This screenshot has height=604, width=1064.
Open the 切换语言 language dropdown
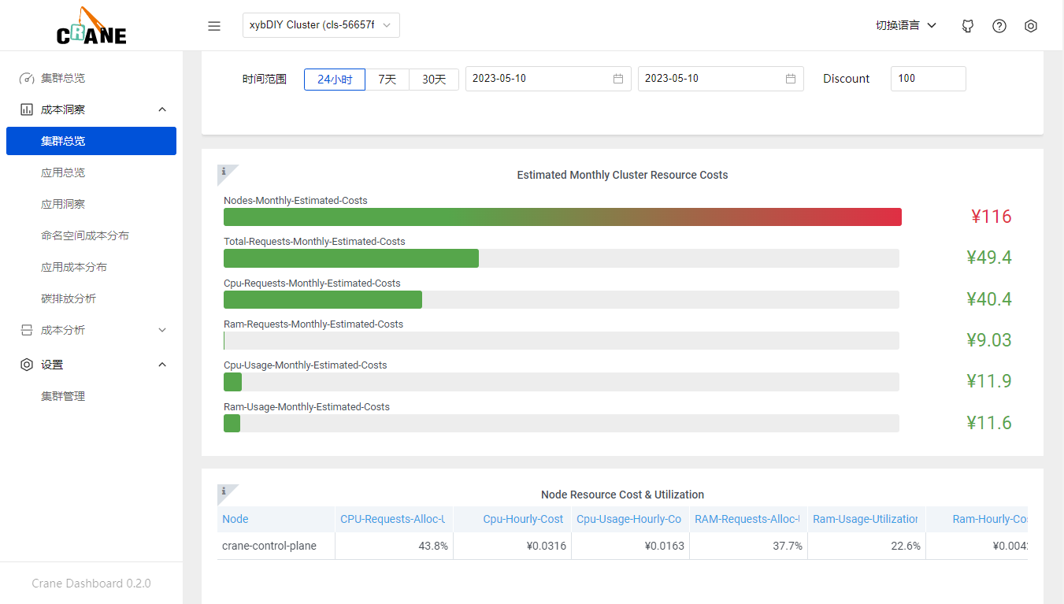(906, 25)
